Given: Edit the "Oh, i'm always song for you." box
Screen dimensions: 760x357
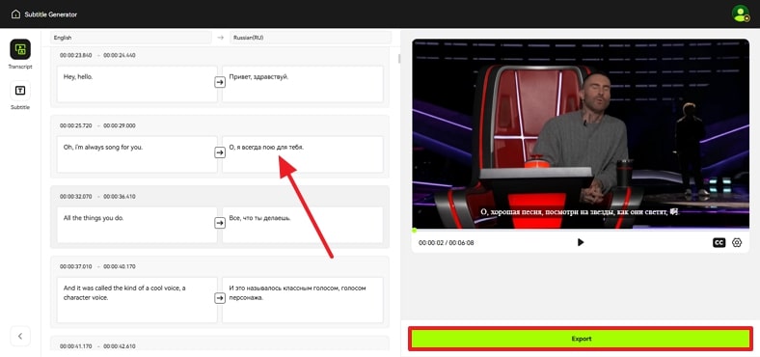Looking at the screenshot, I should pos(137,154).
